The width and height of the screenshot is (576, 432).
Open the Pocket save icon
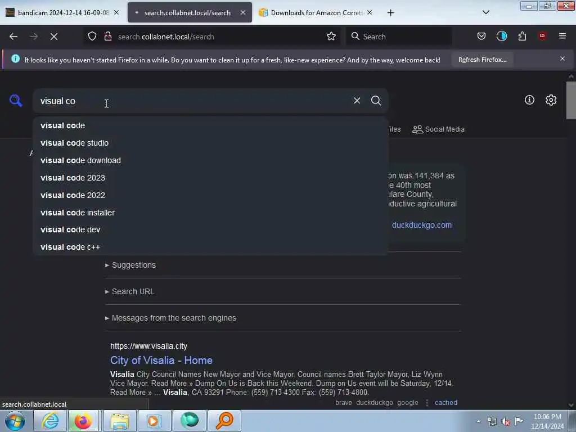(x=481, y=37)
